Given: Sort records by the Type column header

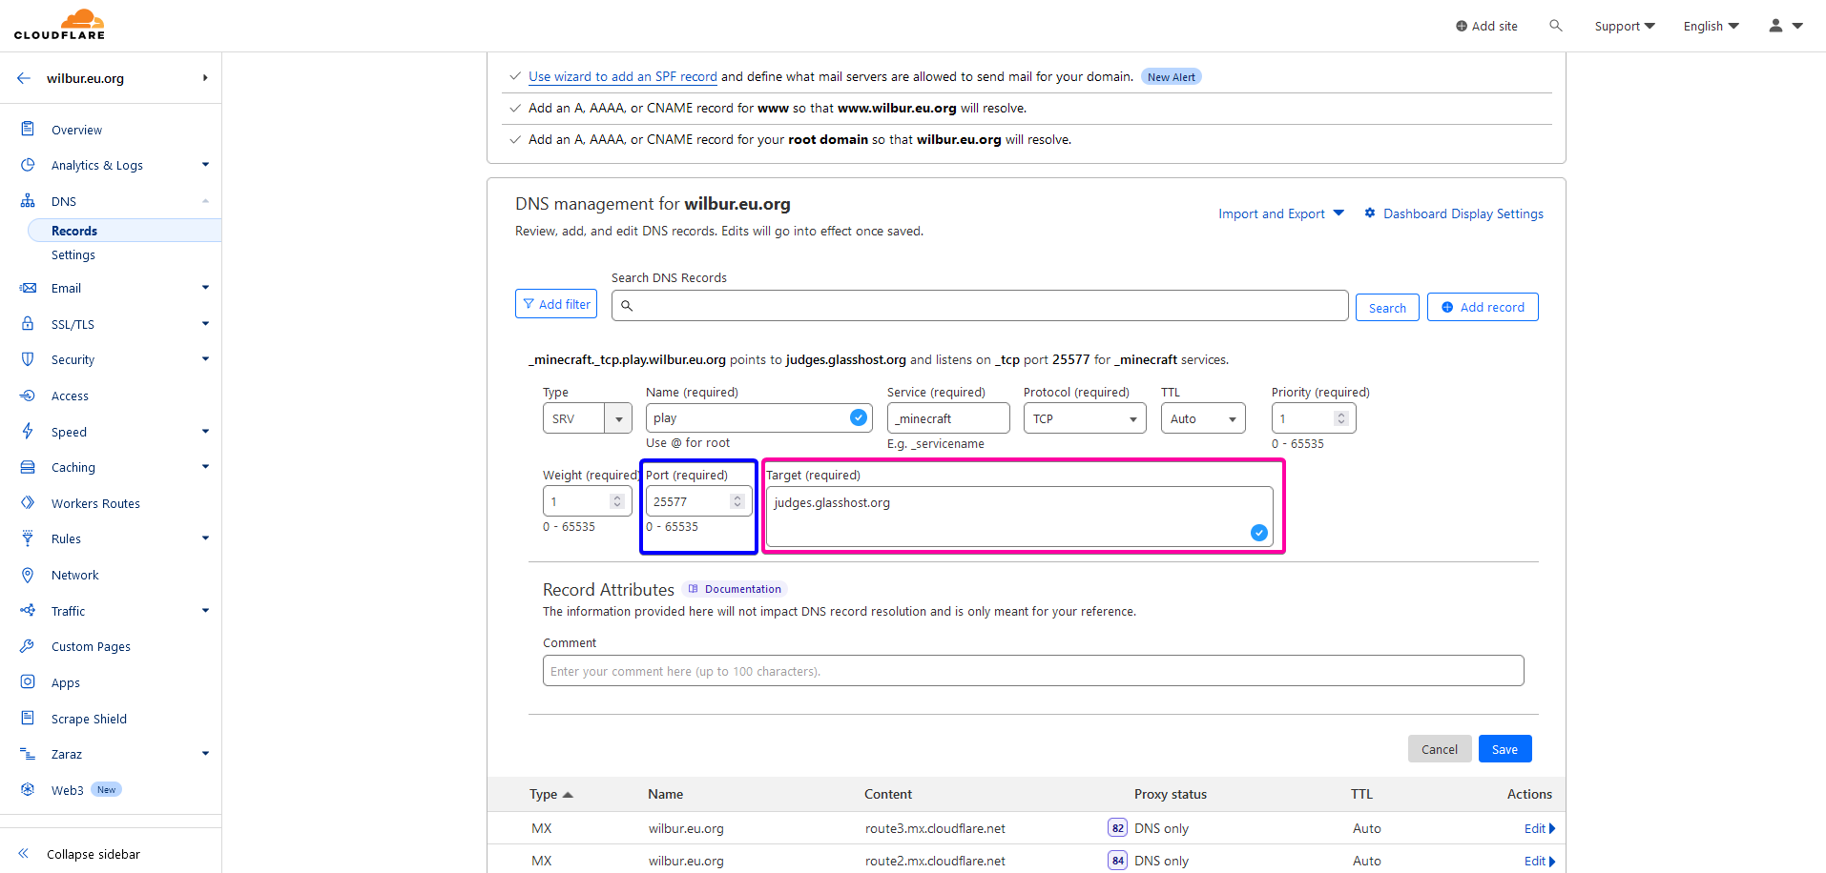Looking at the screenshot, I should (x=551, y=794).
